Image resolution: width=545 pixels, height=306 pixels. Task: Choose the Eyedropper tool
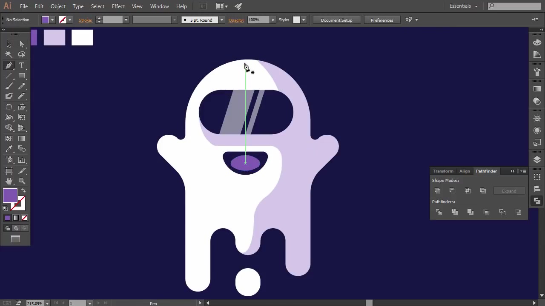[x=9, y=149]
